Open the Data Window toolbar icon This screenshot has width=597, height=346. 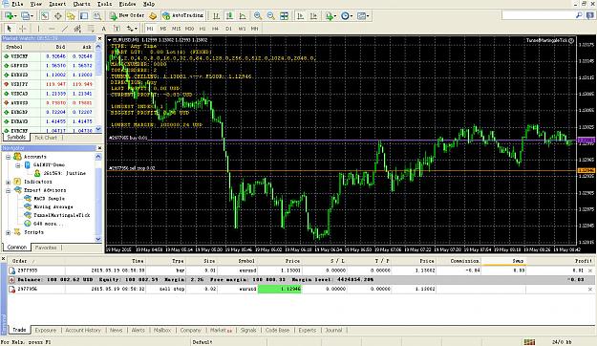coord(58,15)
